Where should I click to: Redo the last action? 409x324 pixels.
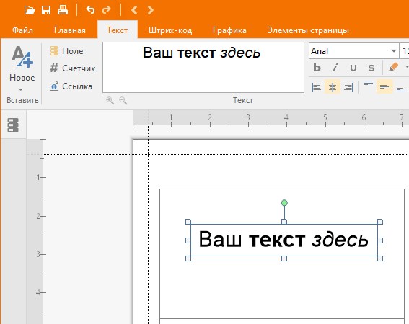pos(107,10)
